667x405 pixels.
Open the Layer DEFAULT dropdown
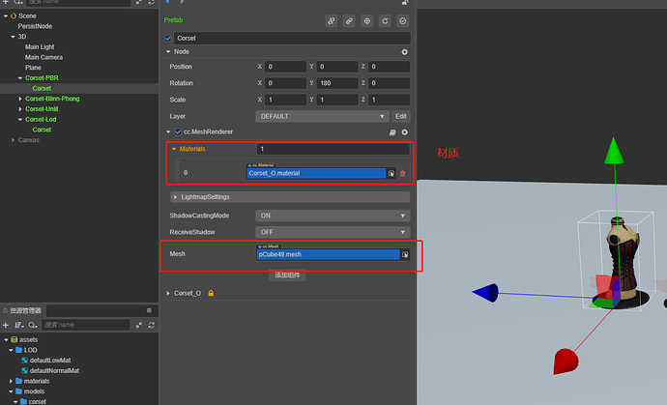pyautogui.click(x=322, y=116)
